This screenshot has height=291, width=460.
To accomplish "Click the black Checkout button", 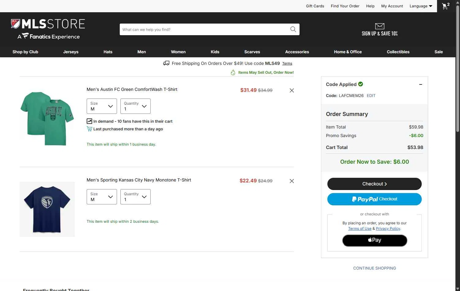I will (x=375, y=184).
